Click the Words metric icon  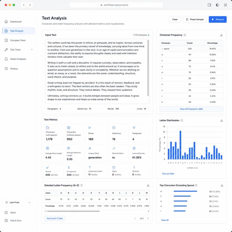tap(90, 128)
